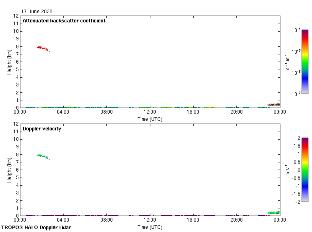Select the Attenuated backscatter coefficient title

64,21
